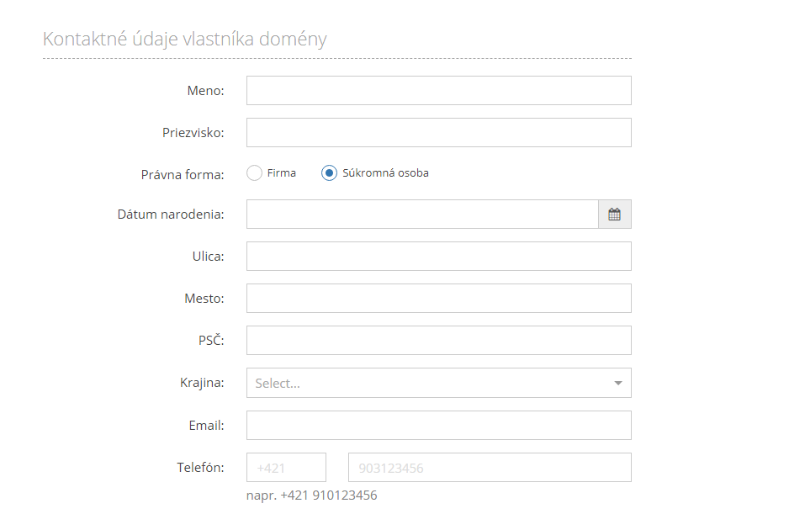Focus the Priezvisko text field
The image size is (789, 530).
click(438, 133)
